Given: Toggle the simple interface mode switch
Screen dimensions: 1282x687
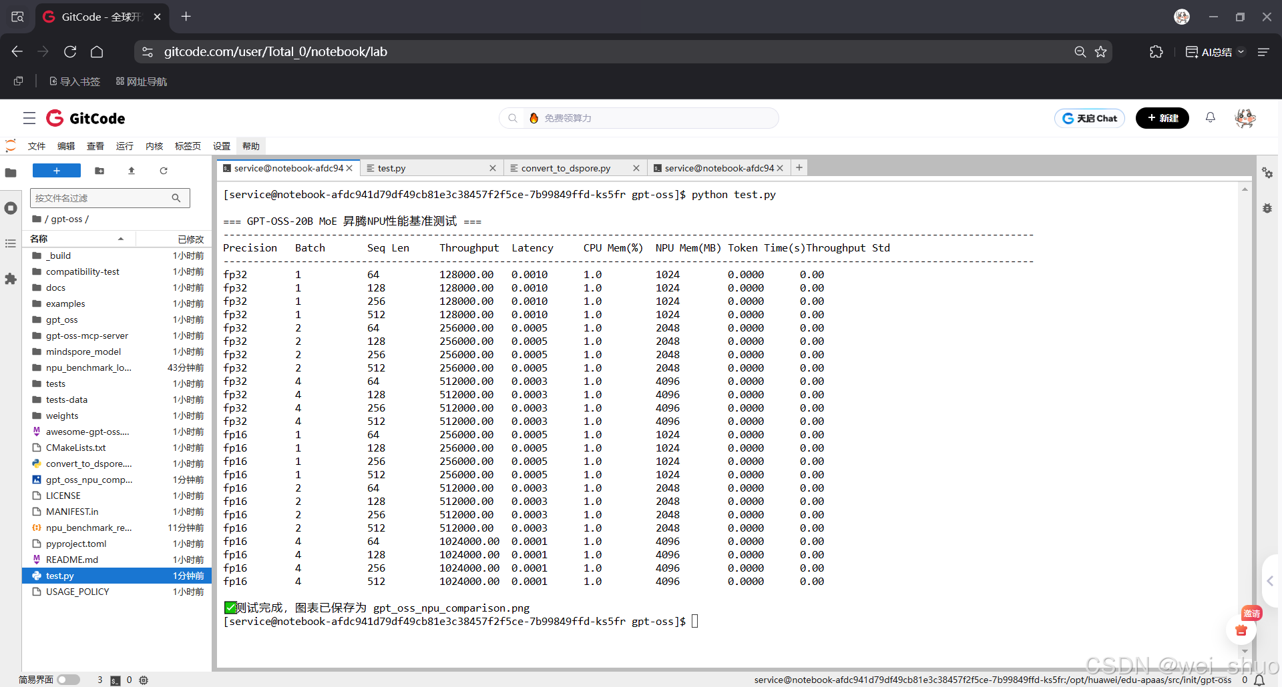Looking at the screenshot, I should pos(68,680).
